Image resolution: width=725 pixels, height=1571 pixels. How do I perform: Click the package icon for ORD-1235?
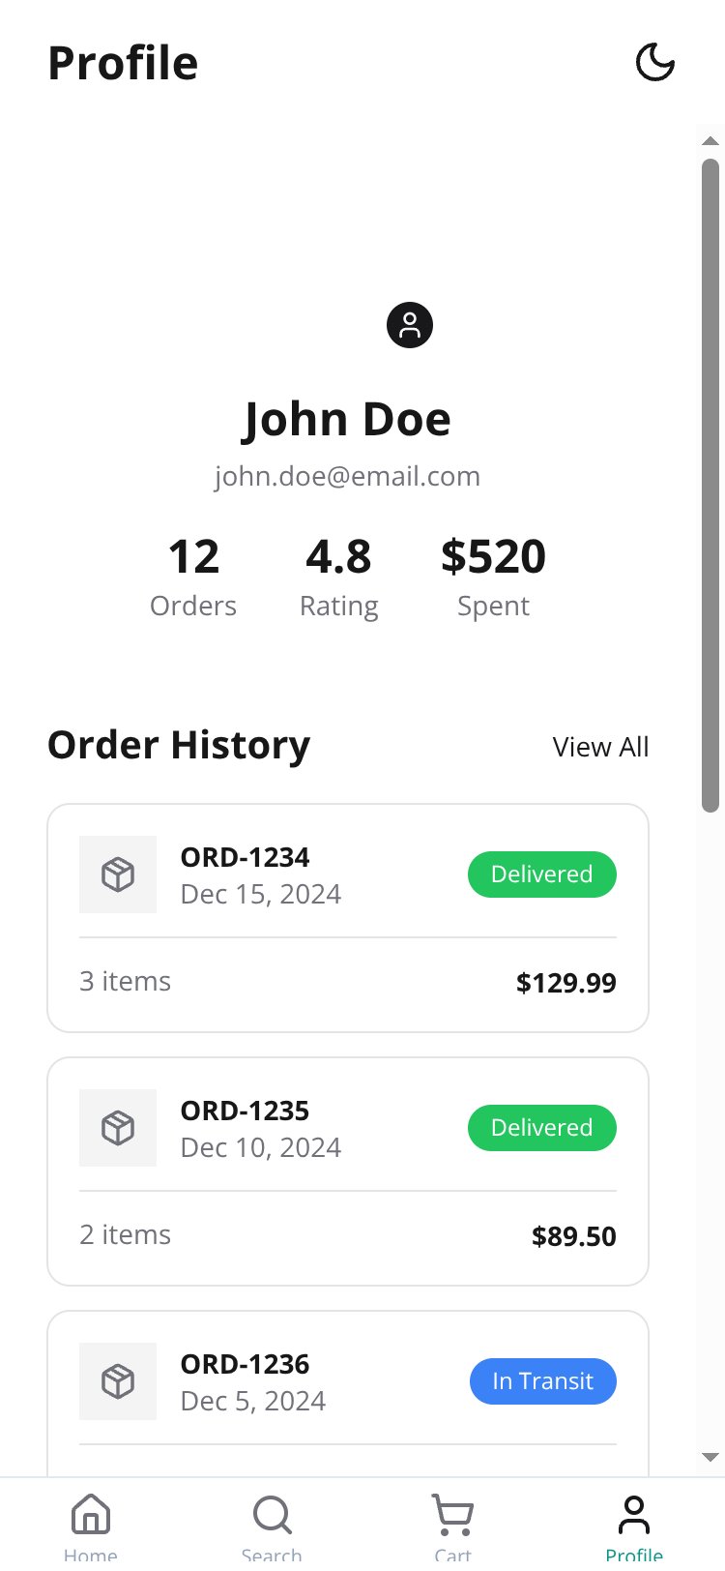[x=118, y=1128]
